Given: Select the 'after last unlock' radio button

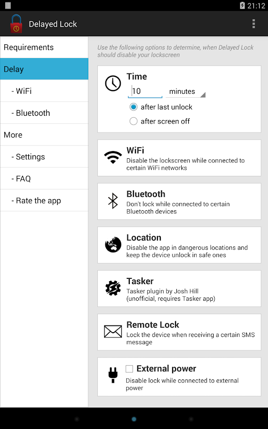Looking at the screenshot, I should 134,107.
